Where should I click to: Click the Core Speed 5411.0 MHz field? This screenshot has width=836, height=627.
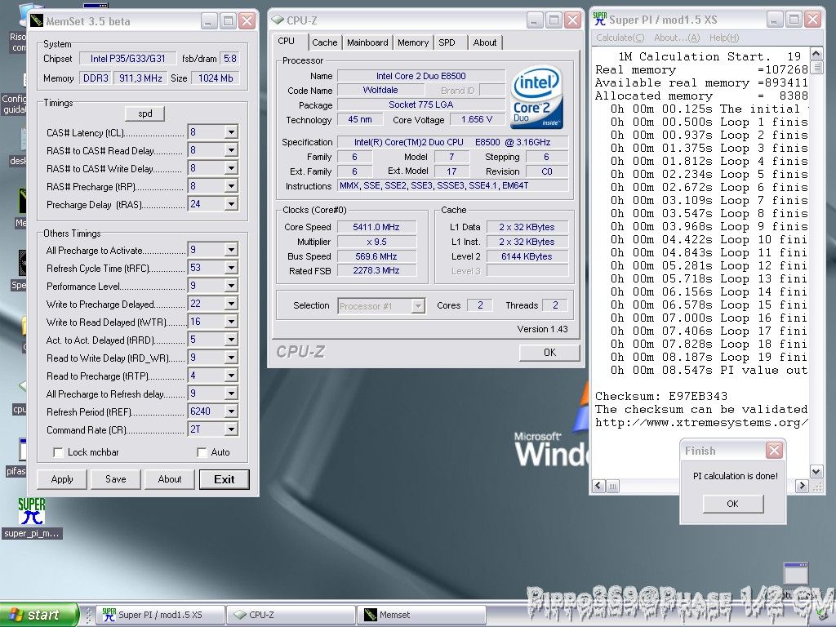376,227
